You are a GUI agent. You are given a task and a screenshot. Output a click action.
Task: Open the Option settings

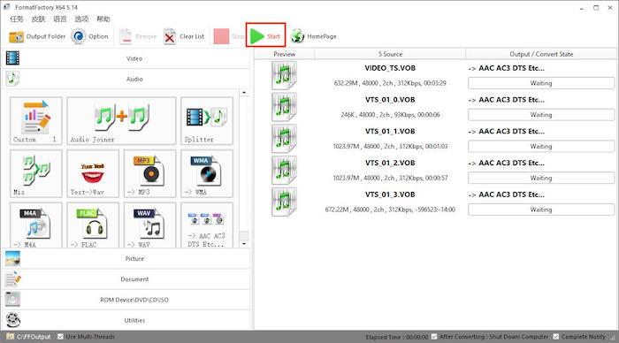90,36
